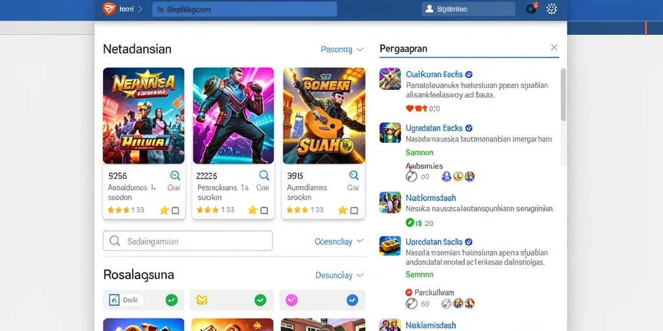Screen dimensions: 663x331
Task: Click the clock icon under Absimies
Action: point(411,176)
